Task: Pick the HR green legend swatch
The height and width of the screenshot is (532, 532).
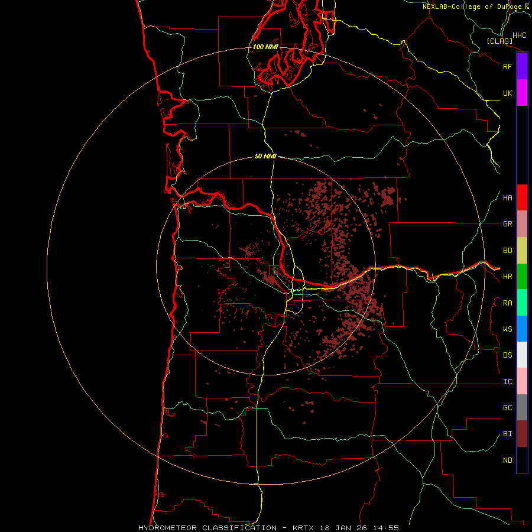Action: 522,277
